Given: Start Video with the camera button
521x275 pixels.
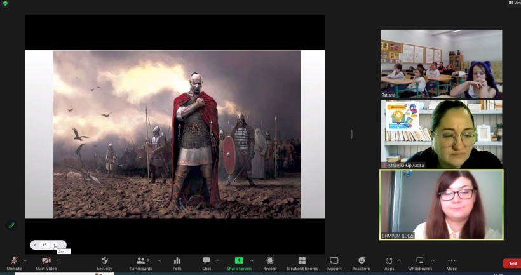Looking at the screenshot, I should 46,263.
